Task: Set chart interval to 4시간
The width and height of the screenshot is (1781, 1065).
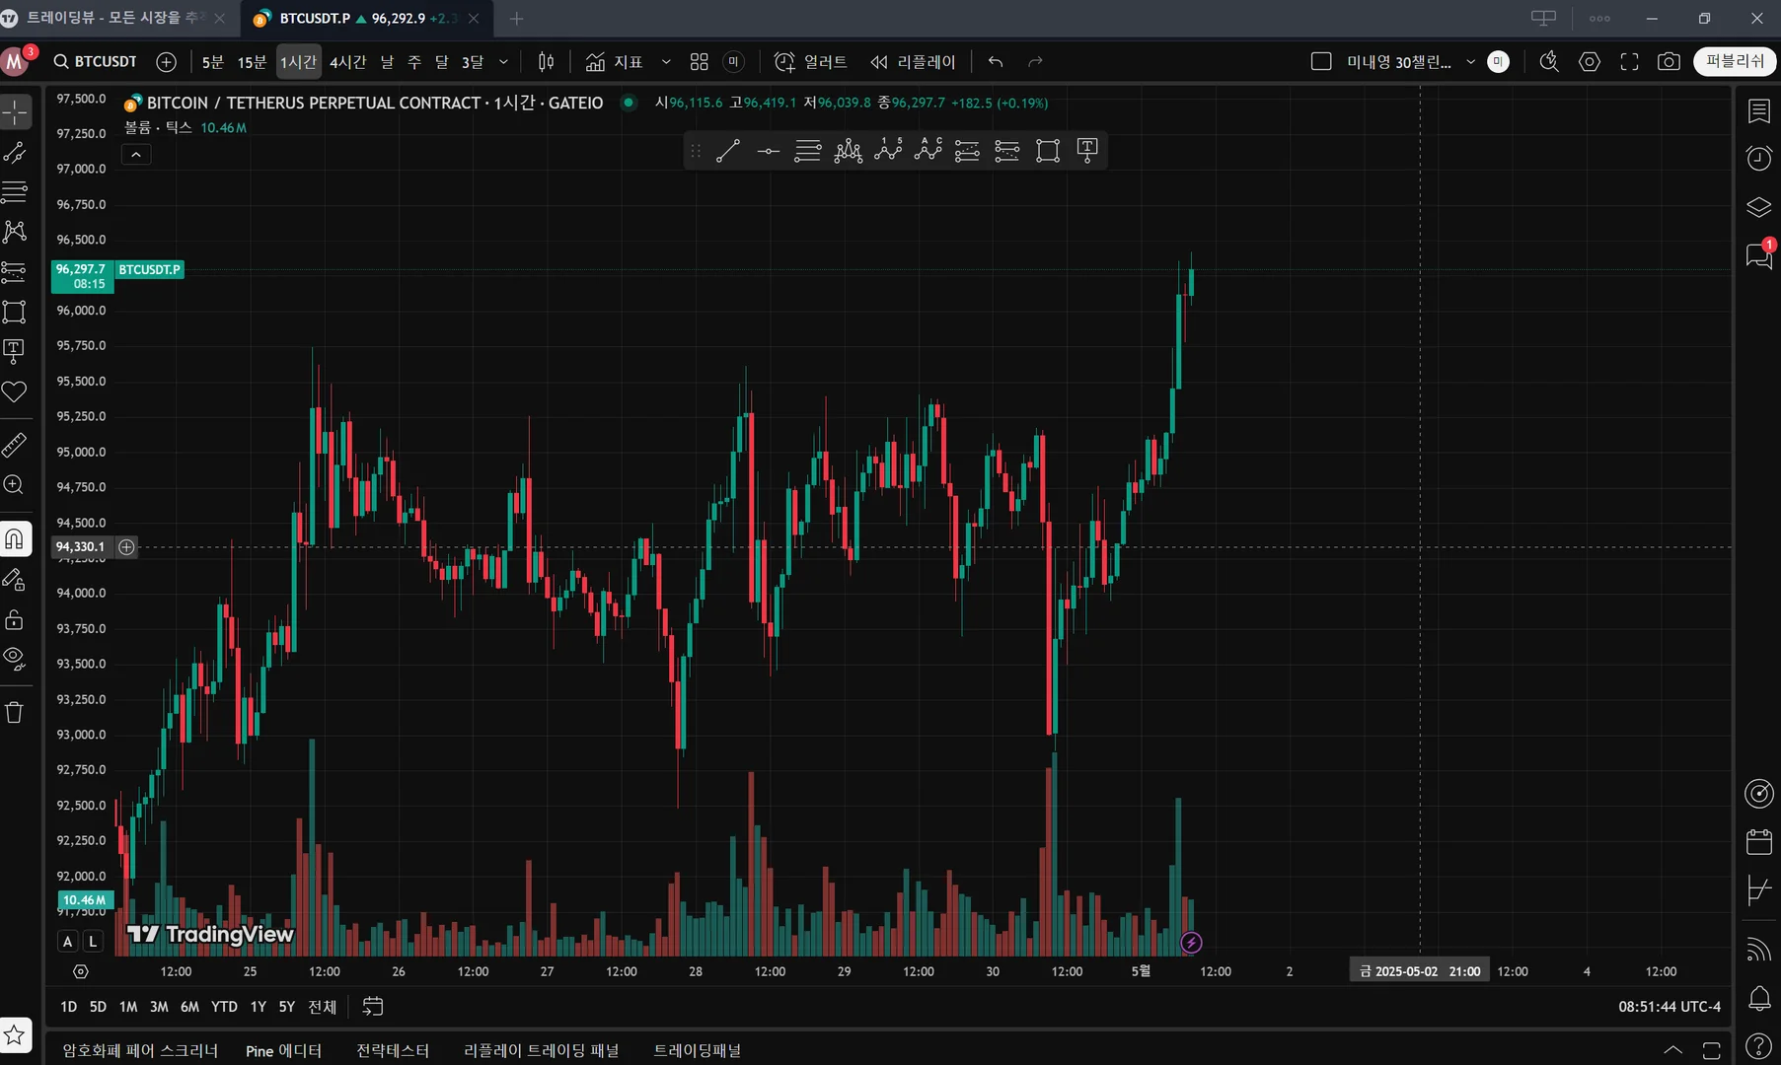Action: (348, 62)
